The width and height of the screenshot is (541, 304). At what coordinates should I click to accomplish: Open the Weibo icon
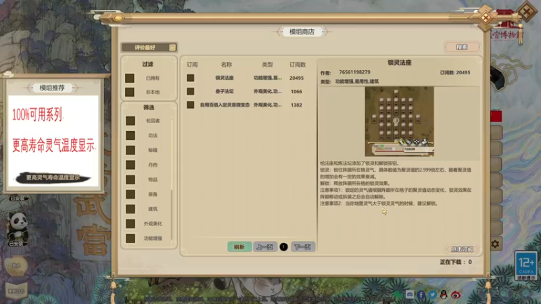pos(456,295)
